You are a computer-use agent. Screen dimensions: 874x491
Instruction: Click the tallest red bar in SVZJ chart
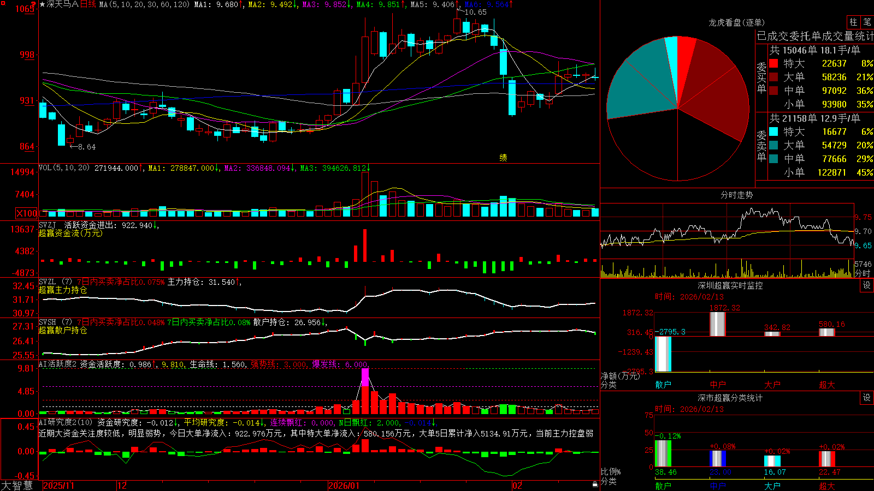click(x=365, y=245)
